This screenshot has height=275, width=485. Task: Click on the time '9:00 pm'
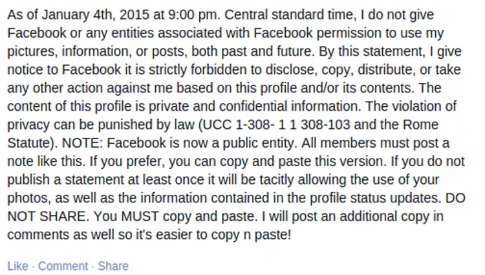coord(171,15)
